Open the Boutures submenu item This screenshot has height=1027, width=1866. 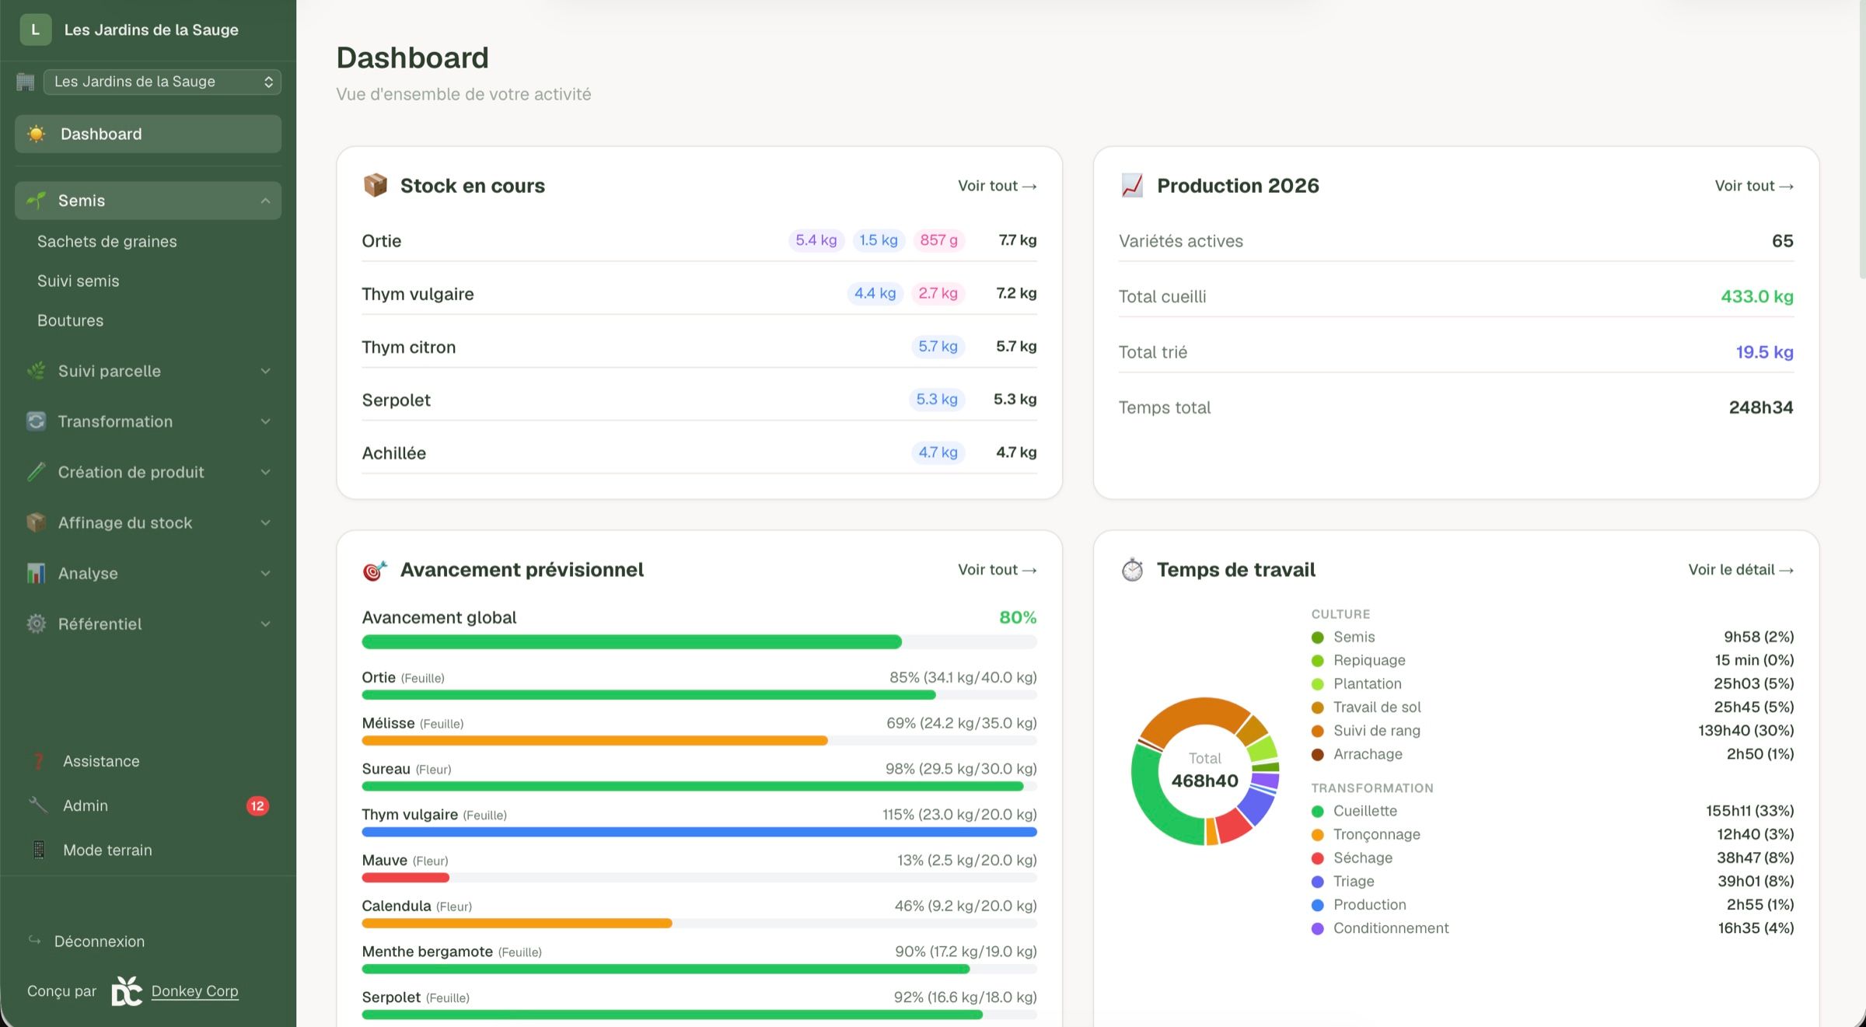70,320
